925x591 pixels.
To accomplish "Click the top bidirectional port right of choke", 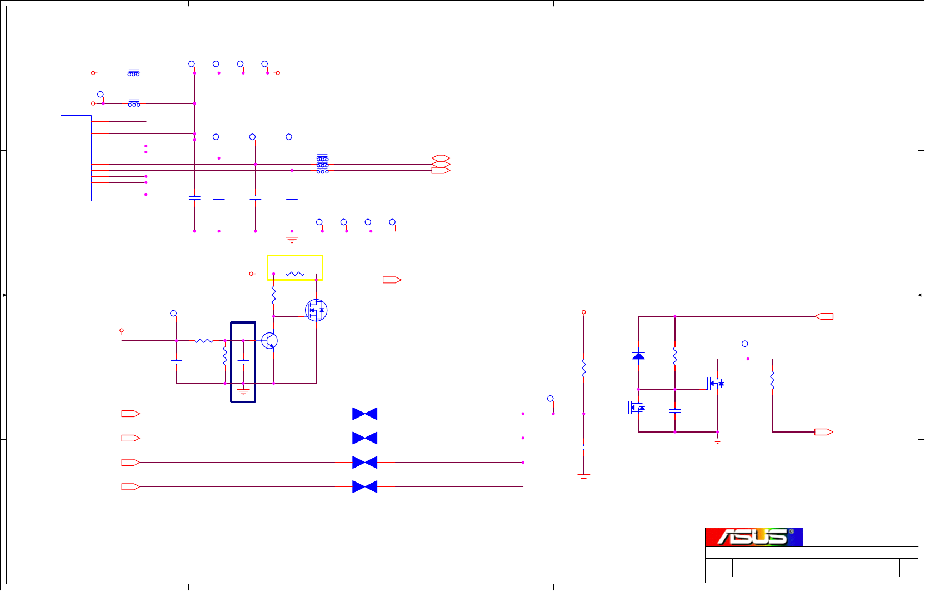I will point(441,158).
